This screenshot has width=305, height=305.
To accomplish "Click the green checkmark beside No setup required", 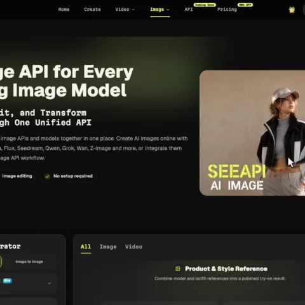I will 47,176.
